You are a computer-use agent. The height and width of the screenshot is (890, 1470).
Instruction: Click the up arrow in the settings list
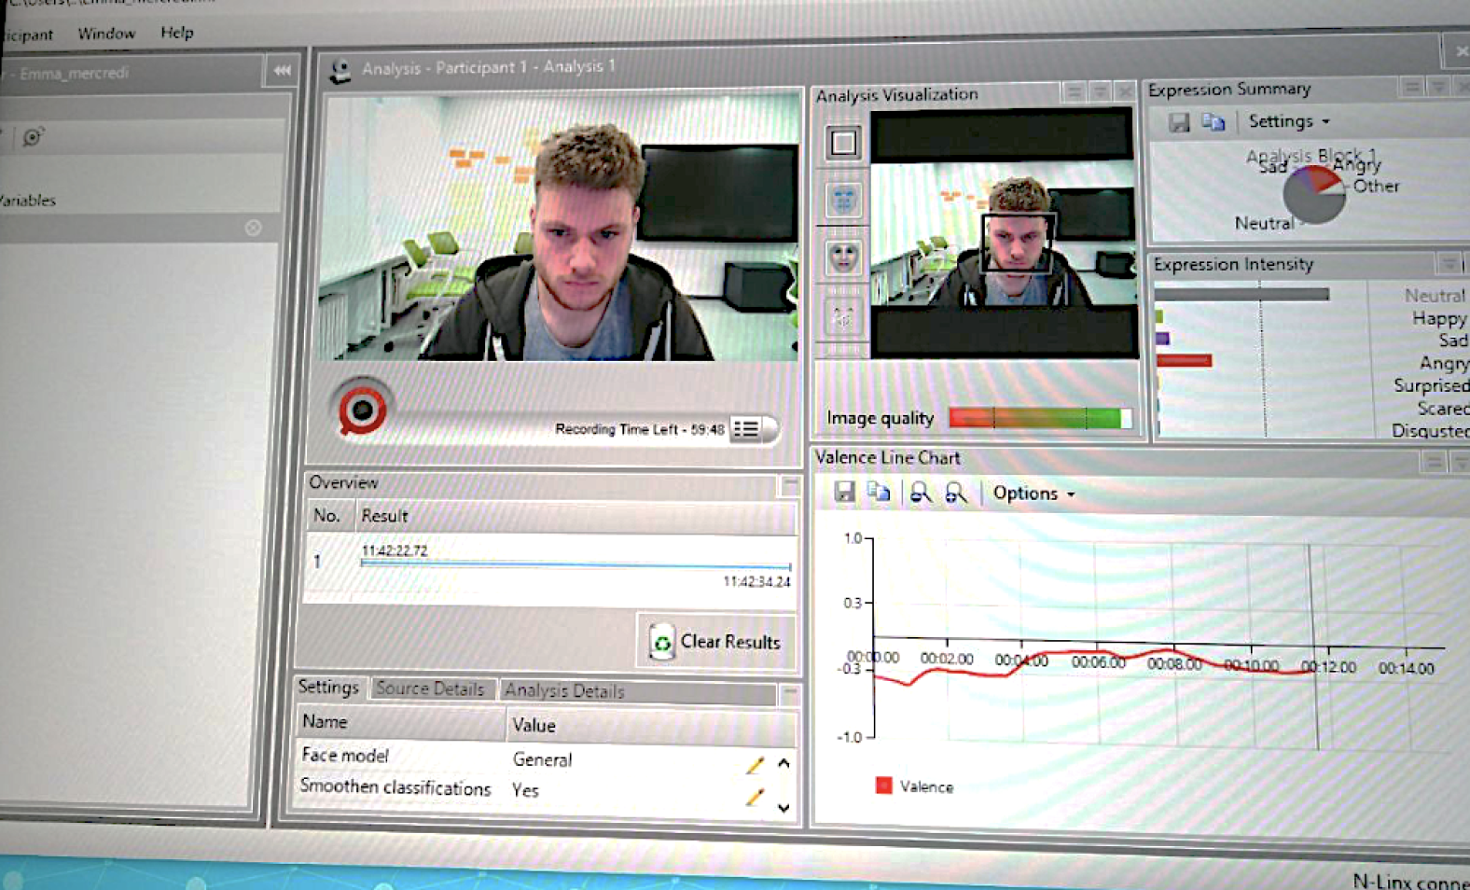coord(784,763)
